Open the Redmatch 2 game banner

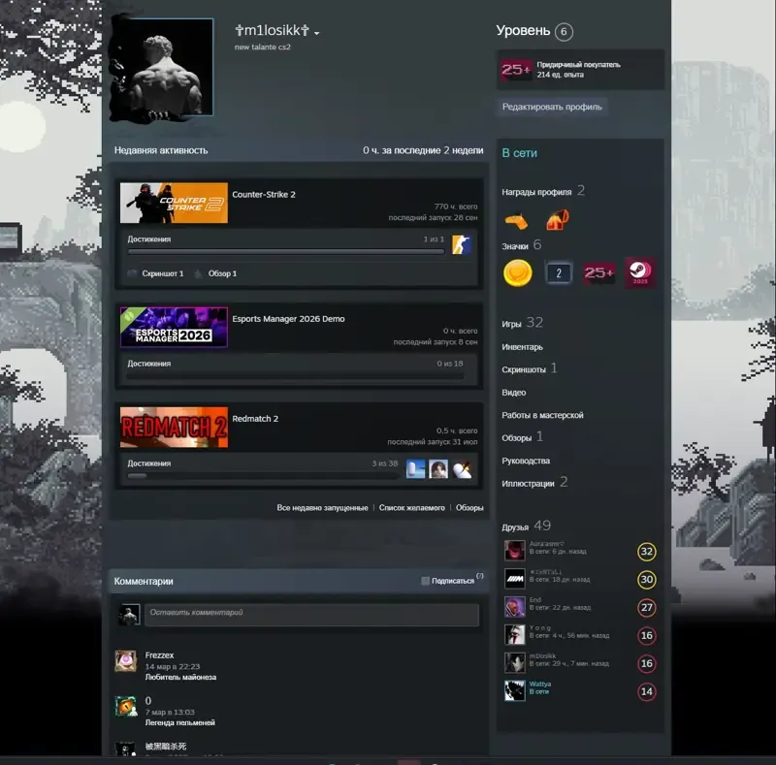(174, 427)
